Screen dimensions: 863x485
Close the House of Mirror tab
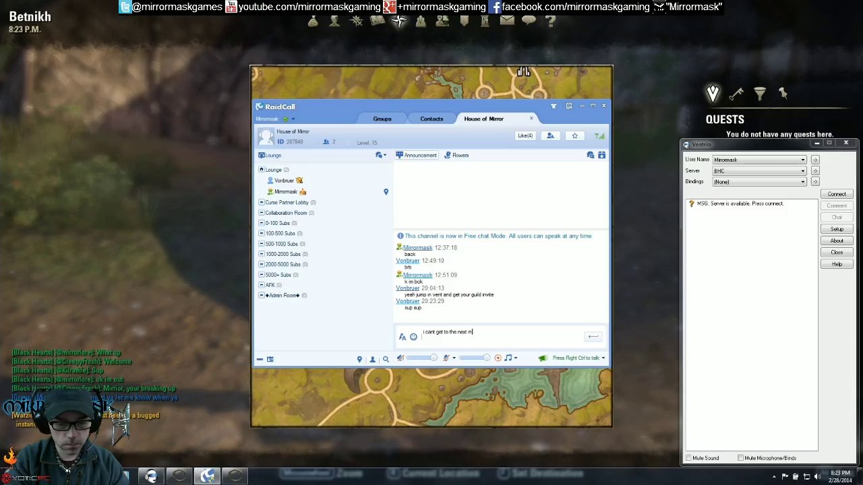[531, 119]
